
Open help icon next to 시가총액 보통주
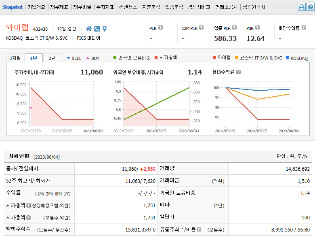(x=29, y=217)
